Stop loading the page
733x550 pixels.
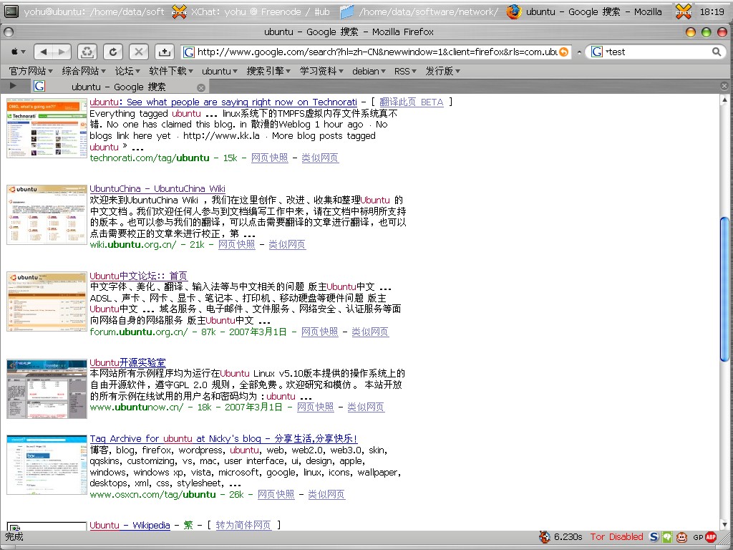[139, 52]
